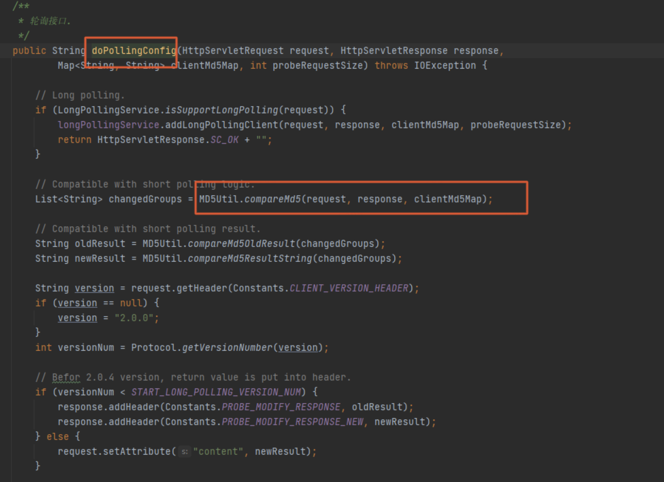The height and width of the screenshot is (482, 664).
Task: Click HttpServletRequest in the method signature
Action: (233, 51)
